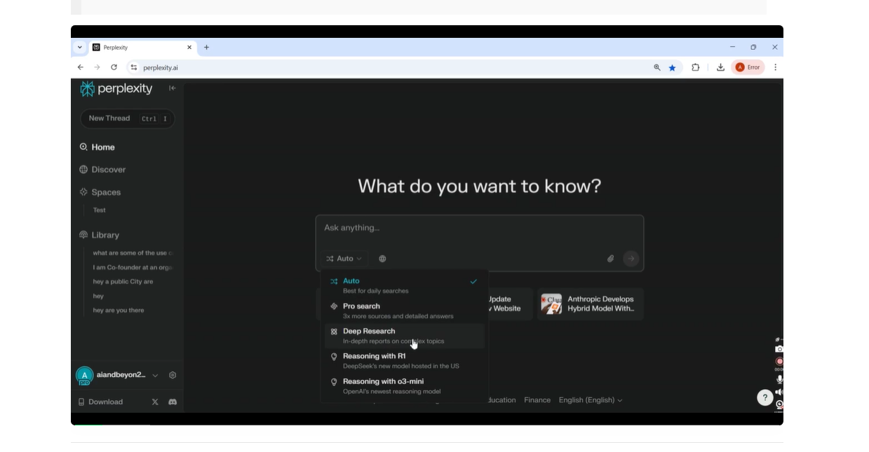Submit the query with the arrow button
This screenshot has height=452, width=869.
click(631, 259)
